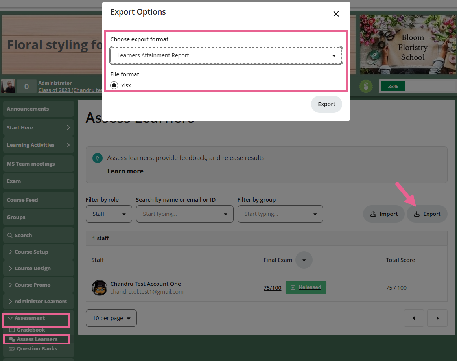This screenshot has width=457, height=361.
Task: Click the Released status badge
Action: coord(306,287)
